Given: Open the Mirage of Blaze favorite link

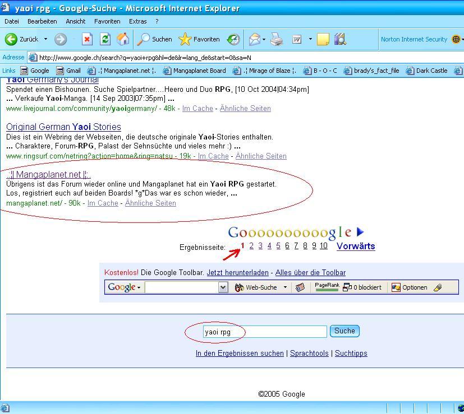Looking at the screenshot, I should (264, 71).
